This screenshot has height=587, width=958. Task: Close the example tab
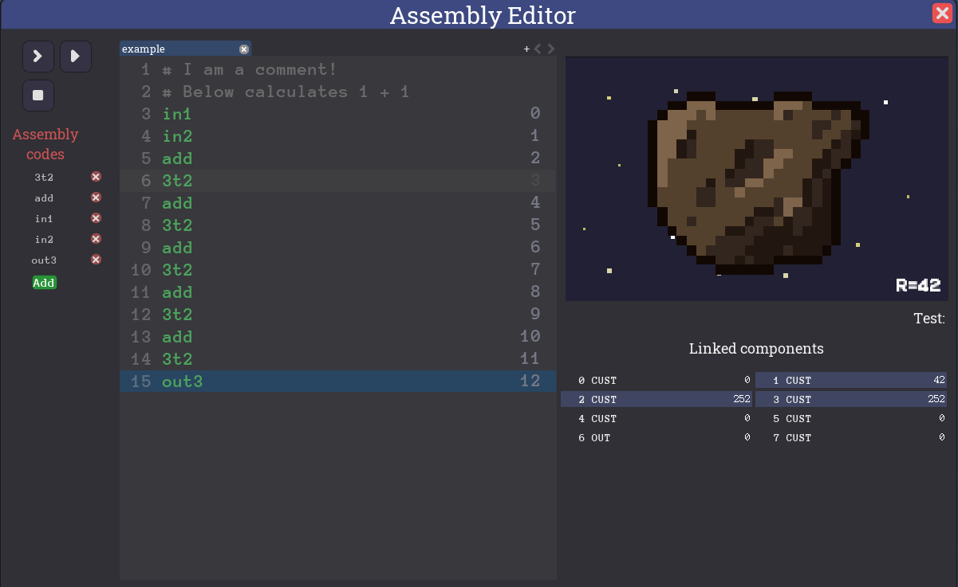click(244, 49)
